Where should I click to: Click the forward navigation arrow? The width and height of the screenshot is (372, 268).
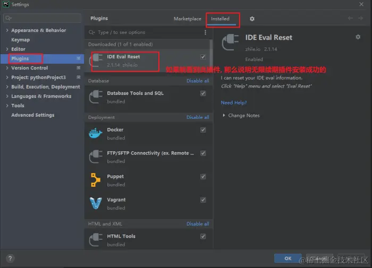(361, 18)
